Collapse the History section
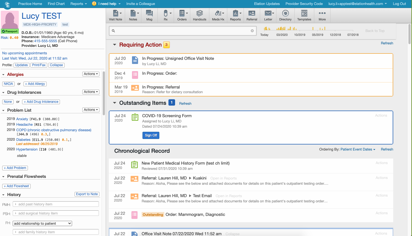This screenshot has height=236, width=412. coord(3,195)
